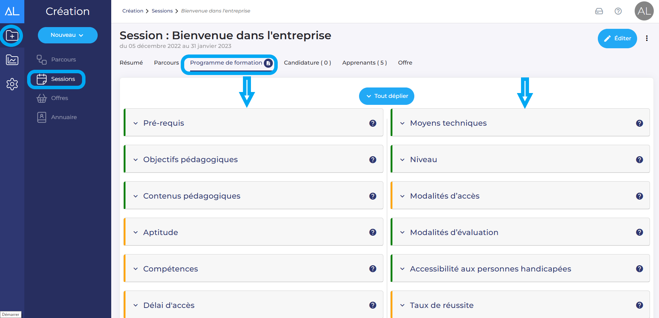The width and height of the screenshot is (659, 318).
Task: Show help for Moyens techniques section
Action: tap(639, 123)
